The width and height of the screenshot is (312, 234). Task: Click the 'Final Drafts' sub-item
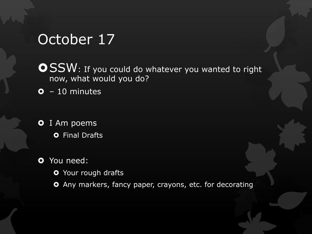click(83, 135)
